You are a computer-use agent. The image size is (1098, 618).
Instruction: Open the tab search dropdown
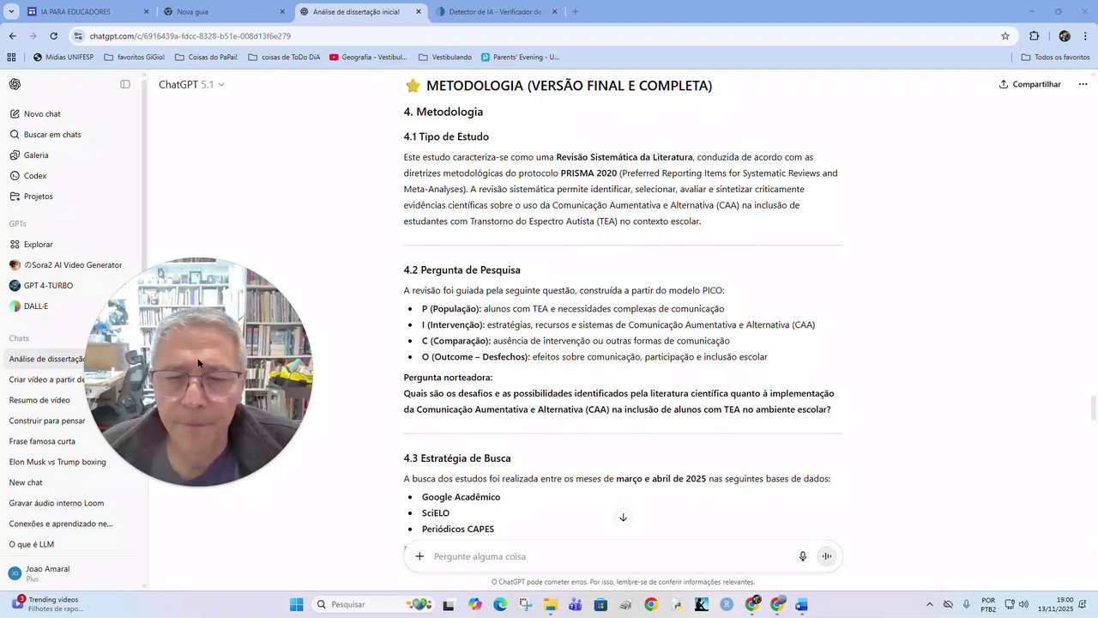tap(10, 12)
